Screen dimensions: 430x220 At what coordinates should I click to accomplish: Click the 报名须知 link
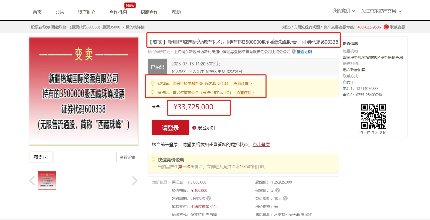pyautogui.click(x=206, y=128)
